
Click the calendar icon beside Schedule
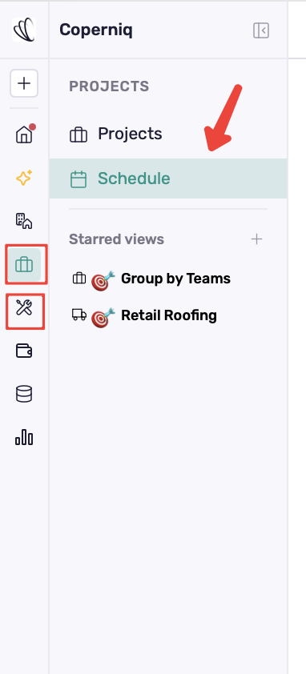pyautogui.click(x=79, y=179)
